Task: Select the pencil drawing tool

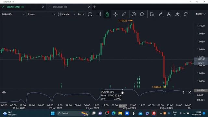Action: pyautogui.click(x=160, y=14)
